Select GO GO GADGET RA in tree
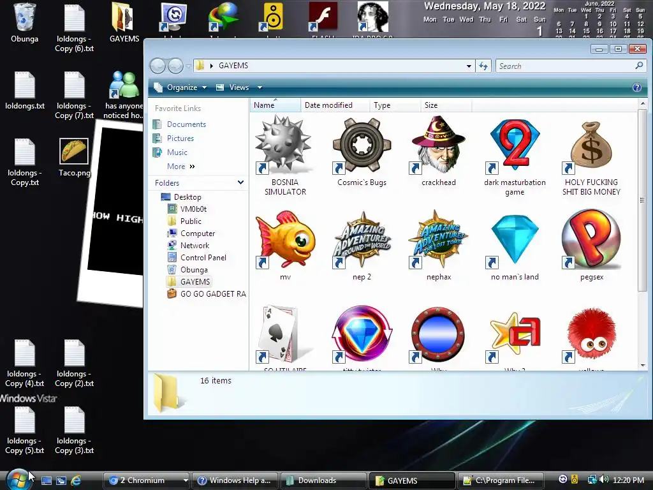This screenshot has width=653, height=490. [213, 293]
